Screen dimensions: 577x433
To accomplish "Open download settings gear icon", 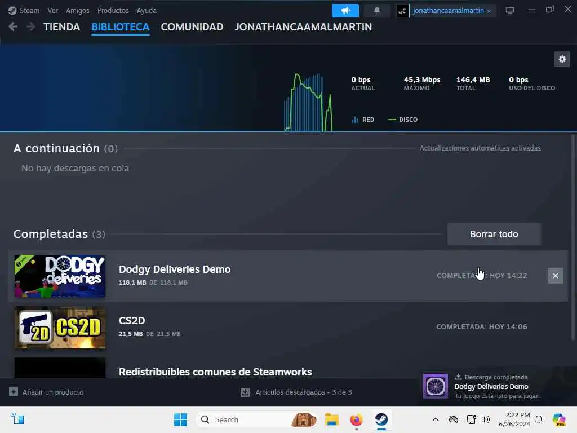I will (562, 59).
